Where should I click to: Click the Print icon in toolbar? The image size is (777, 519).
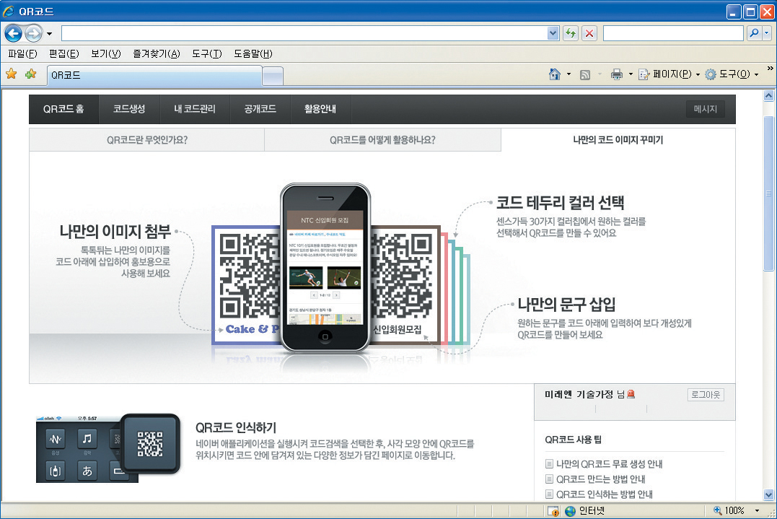617,74
